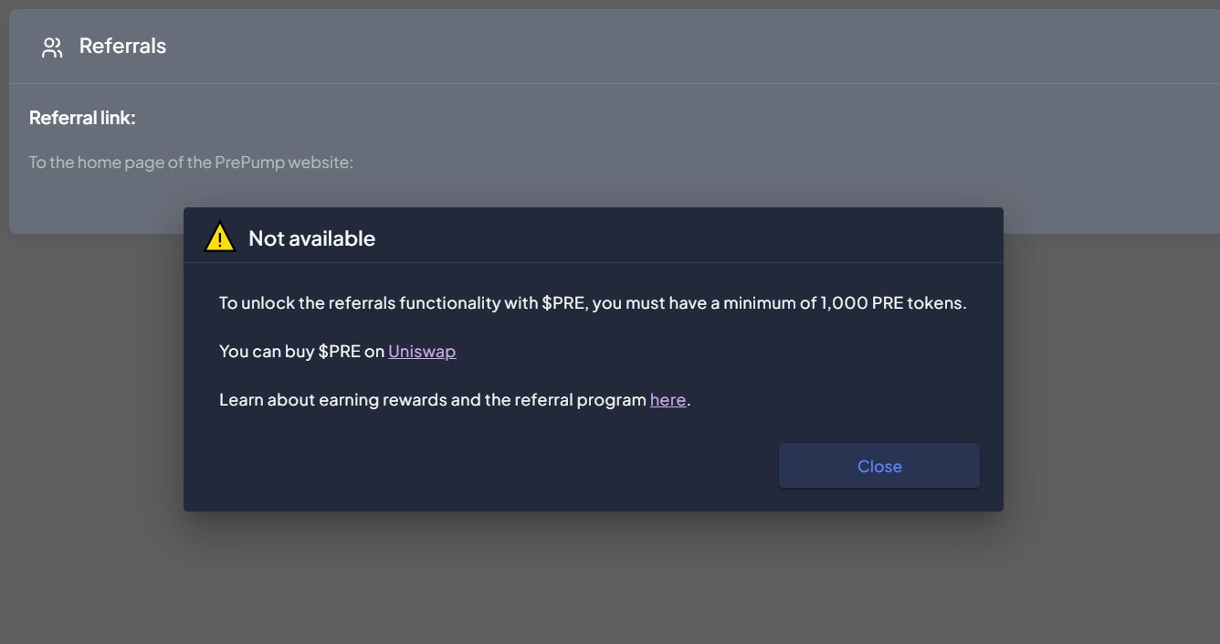Open the Uniswap link
Image resolution: width=1220 pixels, height=644 pixels.
coord(422,351)
